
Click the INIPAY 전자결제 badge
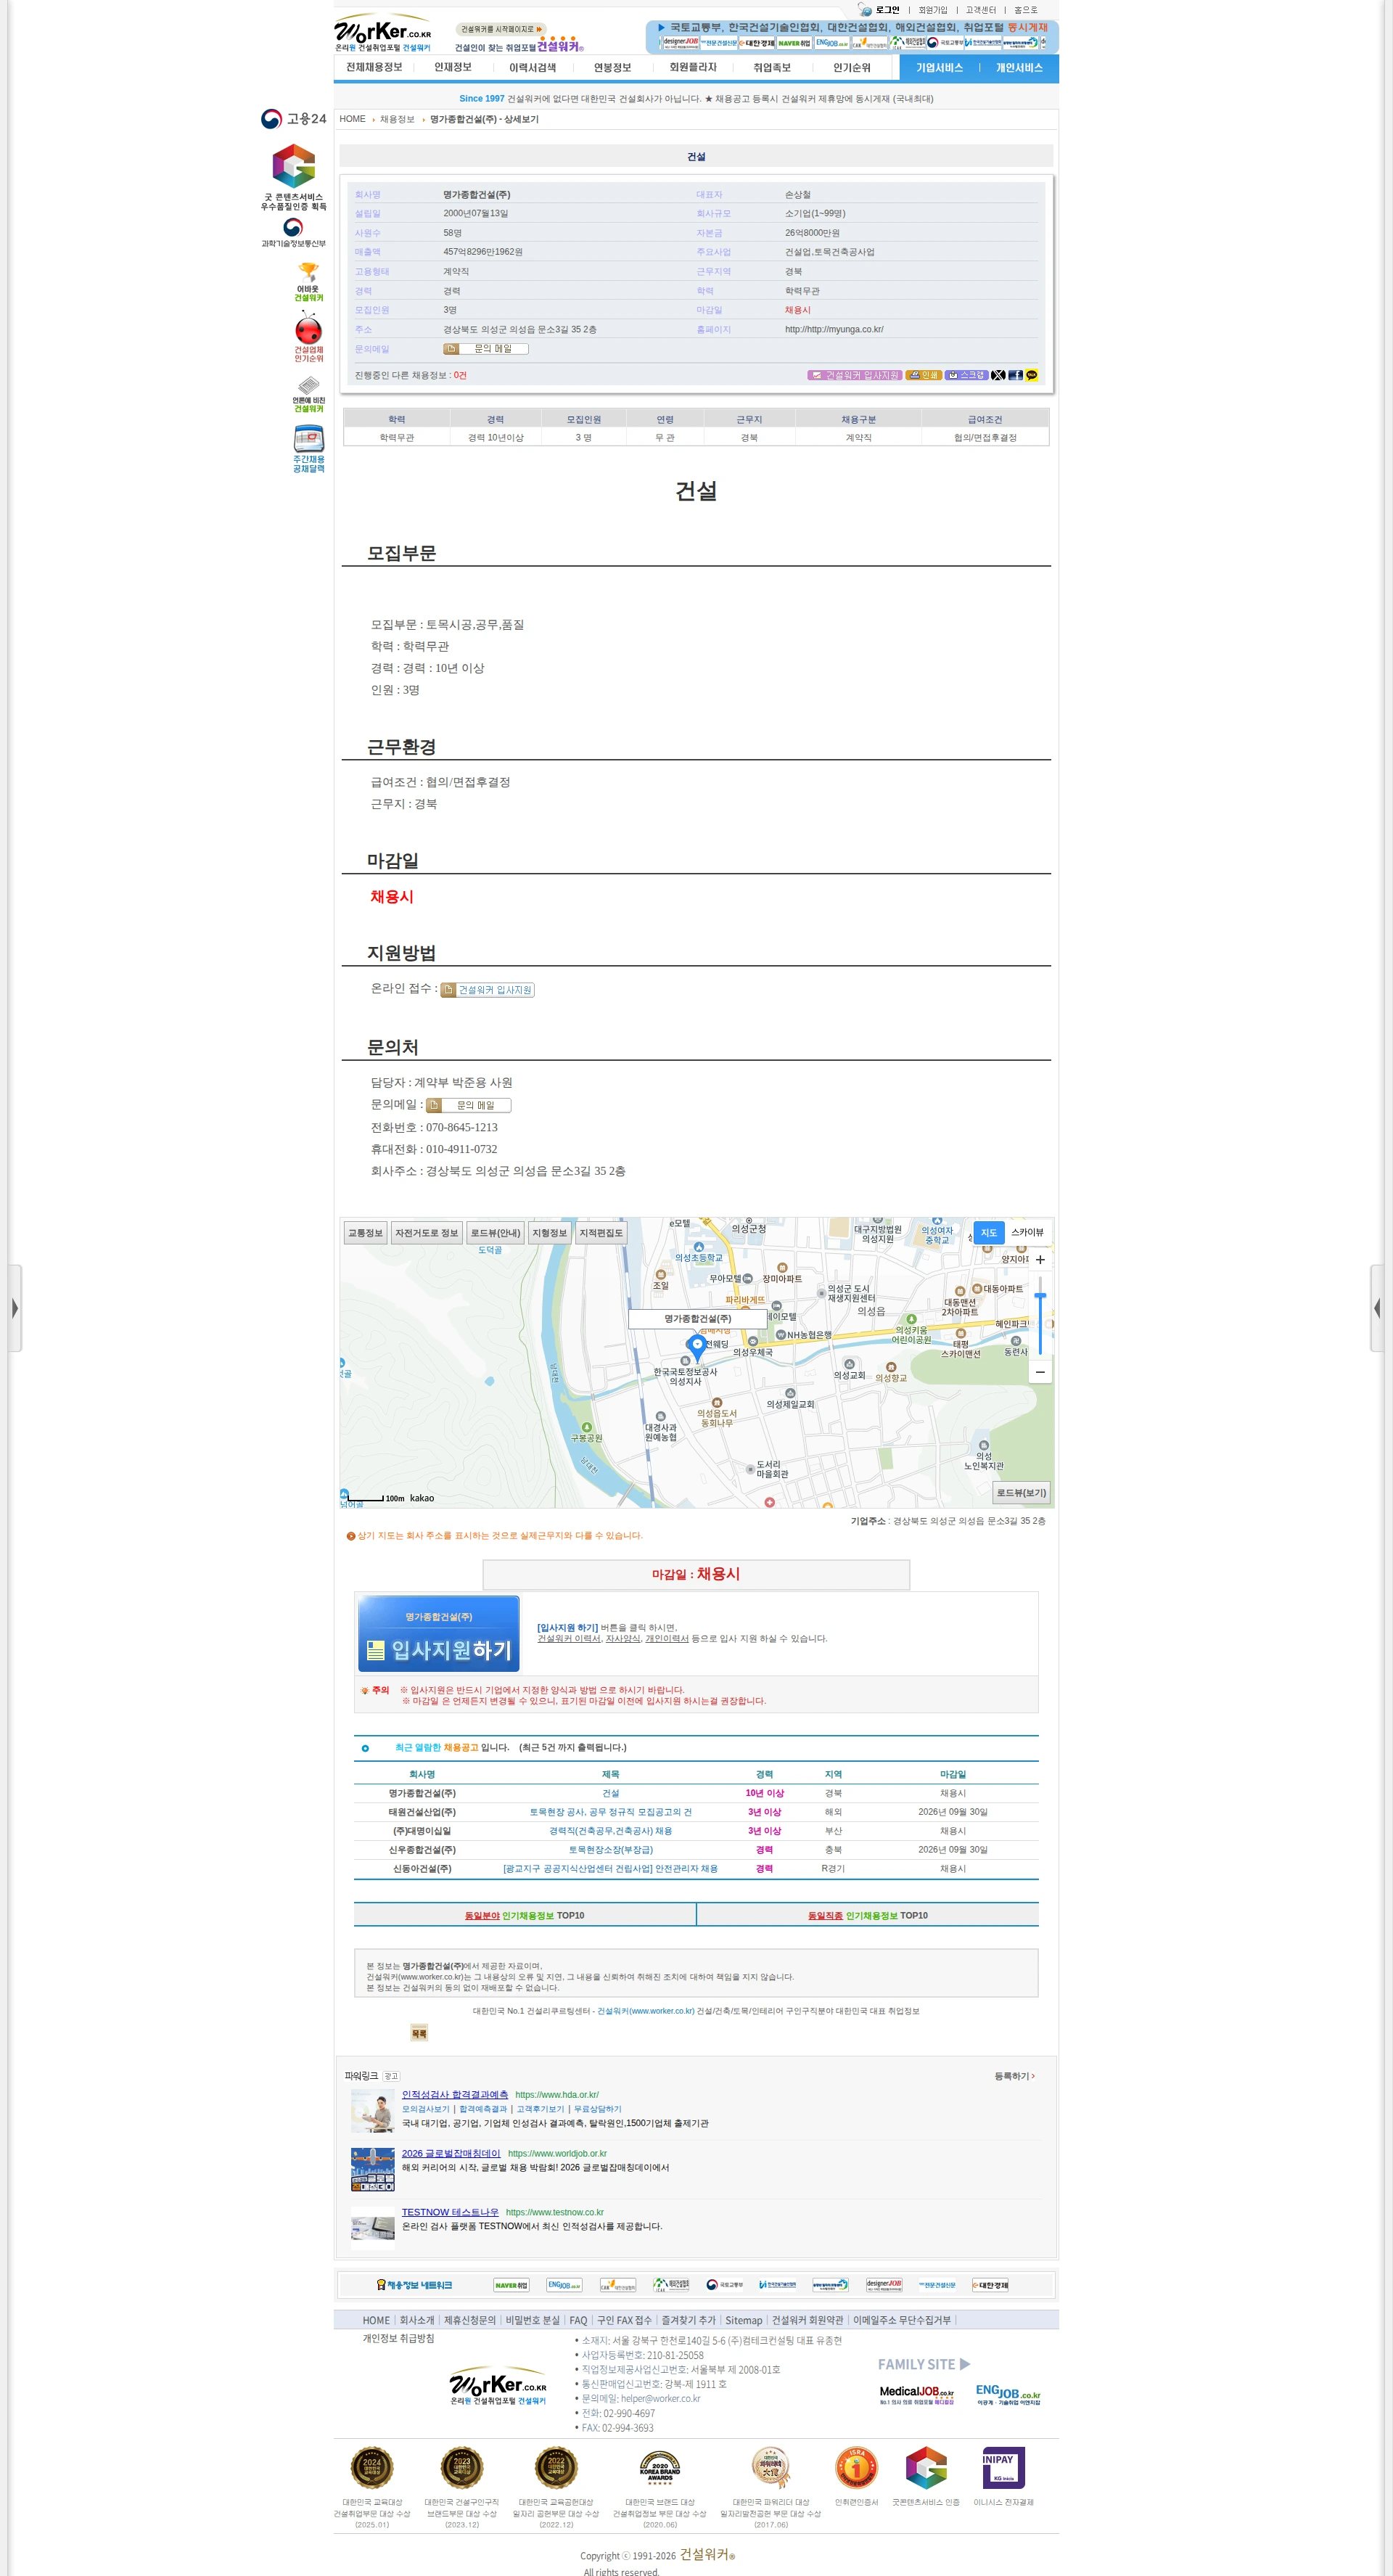click(1003, 2468)
